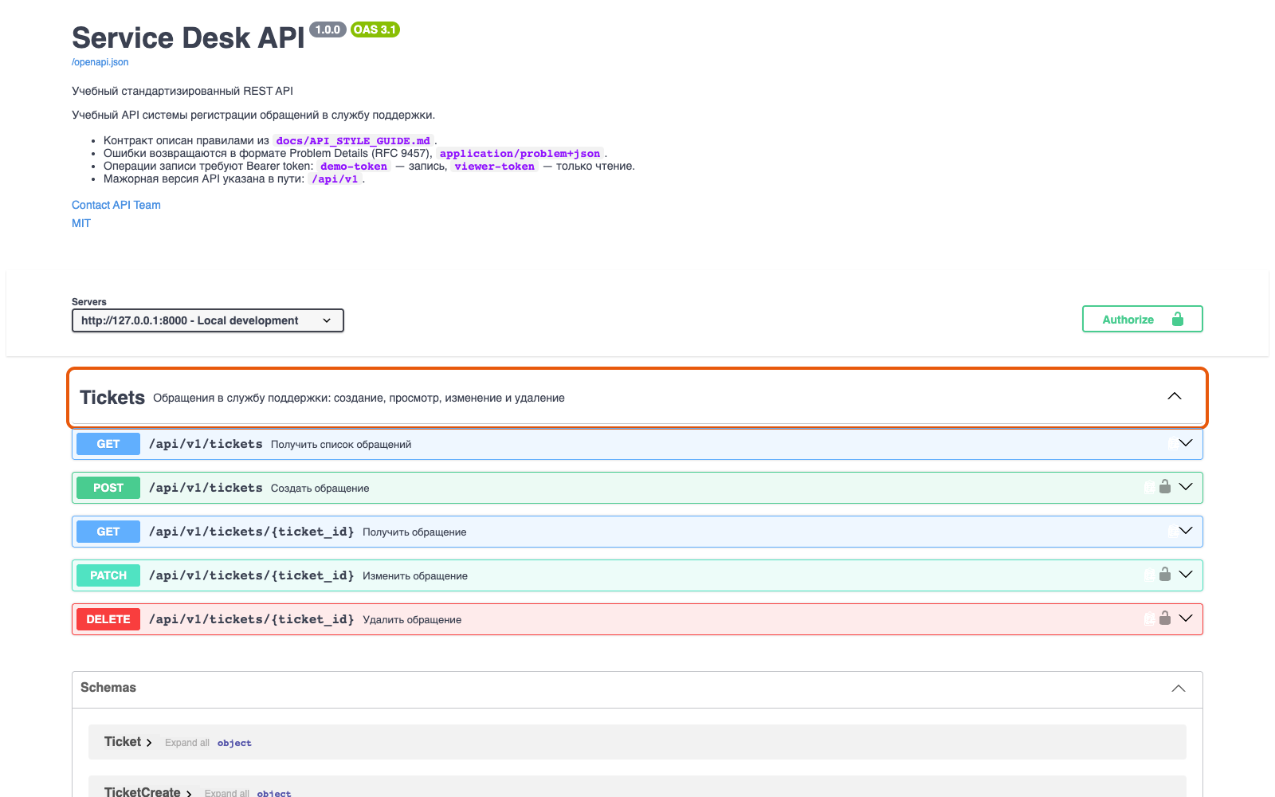Click 'Изменить обращение' summary text
Viewport: 1275px width, 797px height.
[x=415, y=576]
